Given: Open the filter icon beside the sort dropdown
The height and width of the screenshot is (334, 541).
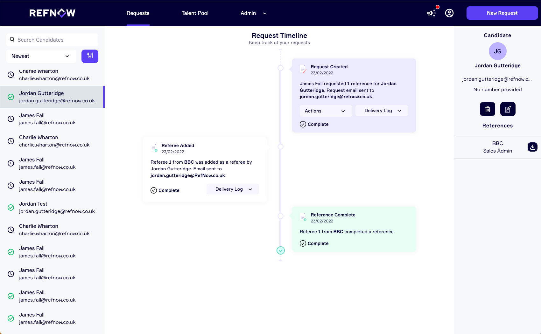Looking at the screenshot, I should pos(90,56).
